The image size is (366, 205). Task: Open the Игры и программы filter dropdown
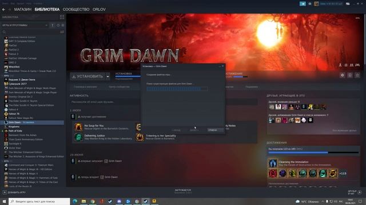[25, 25]
